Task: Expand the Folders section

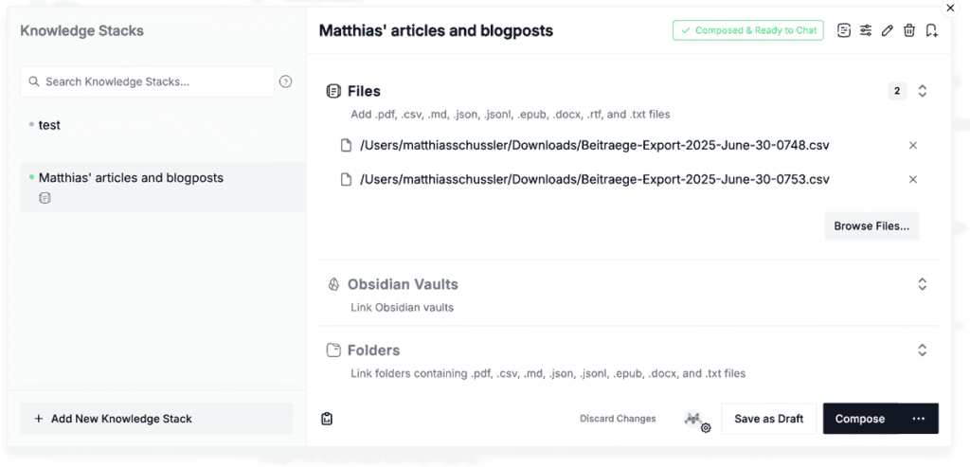Action: [923, 350]
